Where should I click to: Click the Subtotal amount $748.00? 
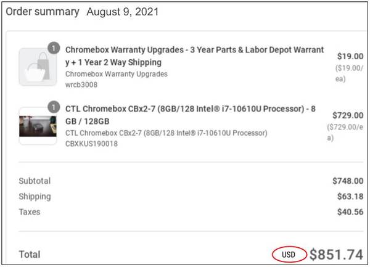pos(347,181)
